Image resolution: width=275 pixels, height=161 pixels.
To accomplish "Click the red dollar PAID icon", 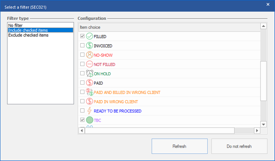I will pyautogui.click(x=89, y=83).
